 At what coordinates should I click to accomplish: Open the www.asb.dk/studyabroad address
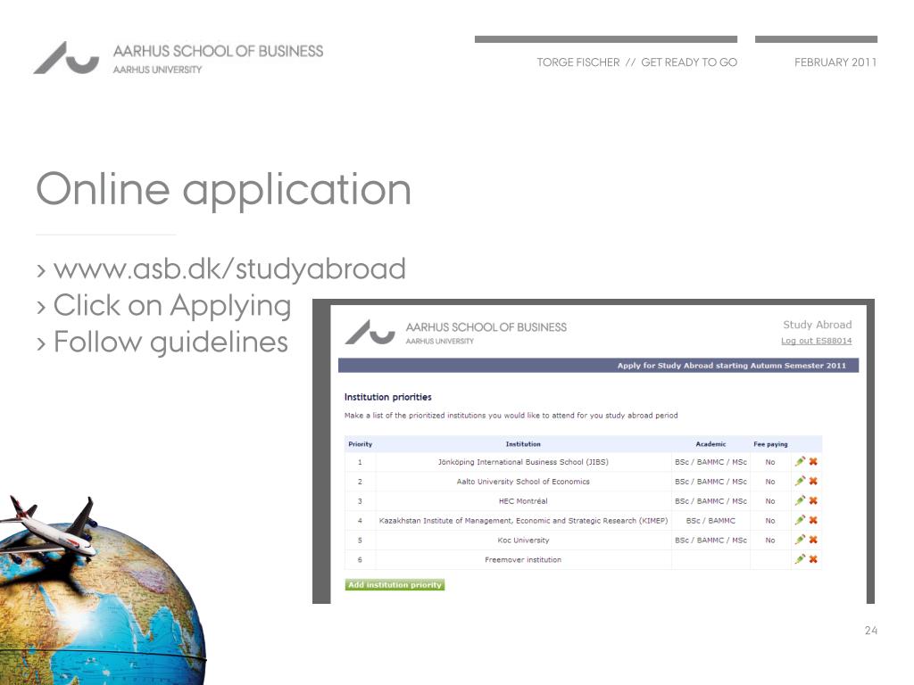(229, 269)
